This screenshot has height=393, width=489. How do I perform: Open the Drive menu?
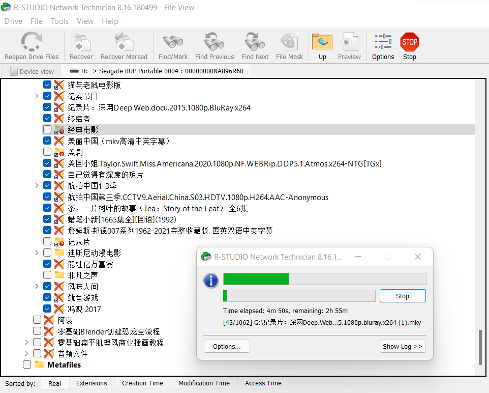point(13,21)
